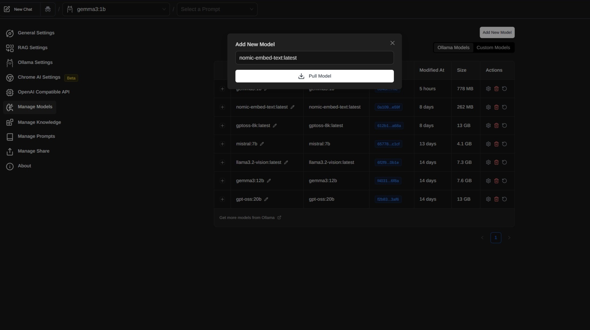Viewport: 590px width, 330px height.
Task: Open settings gear for gpt-oss:20b
Action: click(x=488, y=199)
